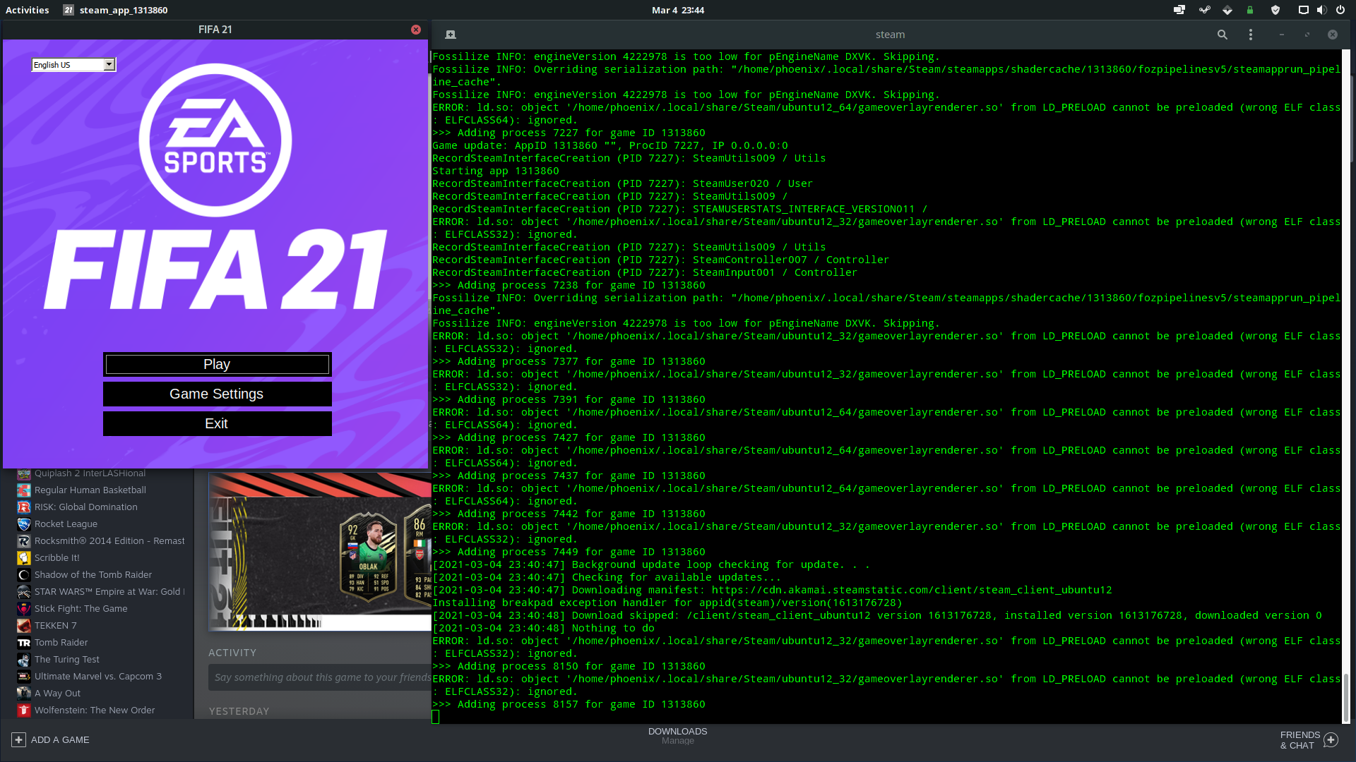Open volume speaker icon in top bar
The width and height of the screenshot is (1356, 762).
pyautogui.click(x=1321, y=10)
